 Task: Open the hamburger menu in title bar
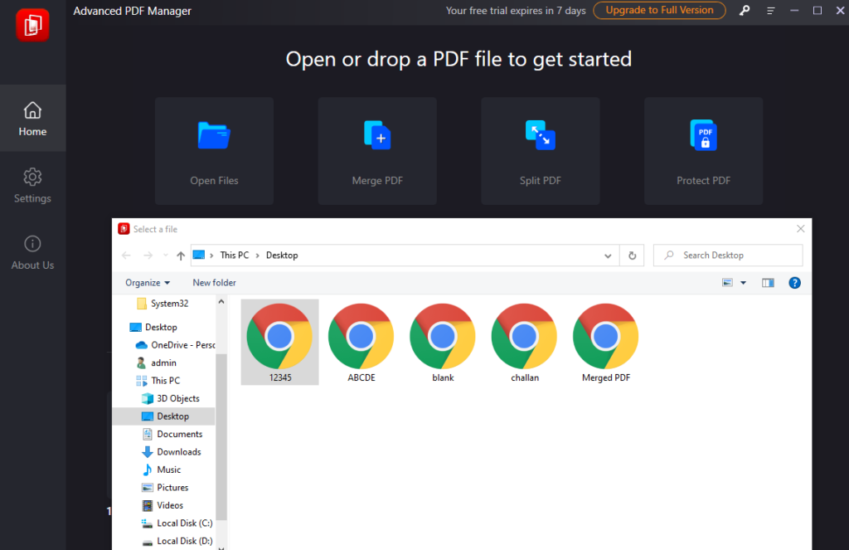[770, 10]
